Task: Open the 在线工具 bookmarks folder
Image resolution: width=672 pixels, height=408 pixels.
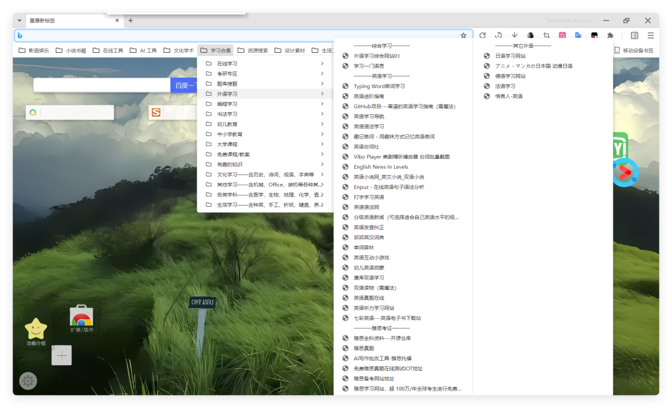Action: point(108,50)
